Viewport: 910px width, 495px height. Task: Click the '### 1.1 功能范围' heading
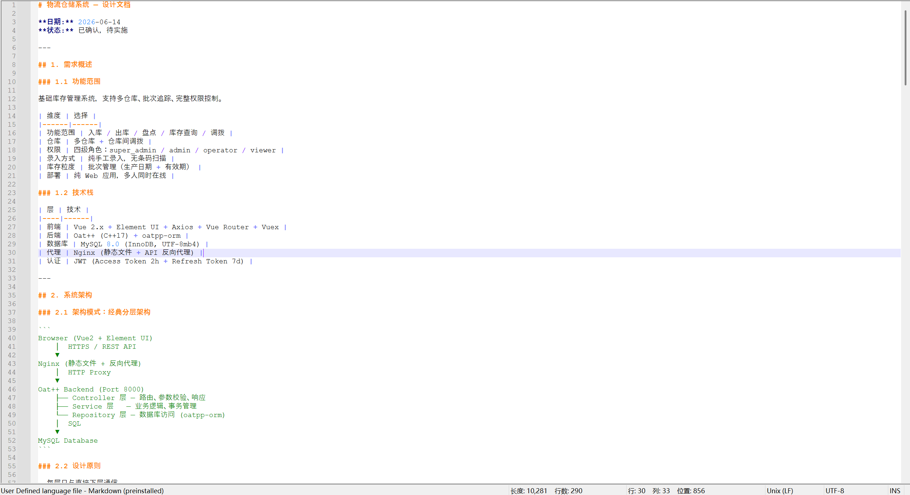point(69,82)
